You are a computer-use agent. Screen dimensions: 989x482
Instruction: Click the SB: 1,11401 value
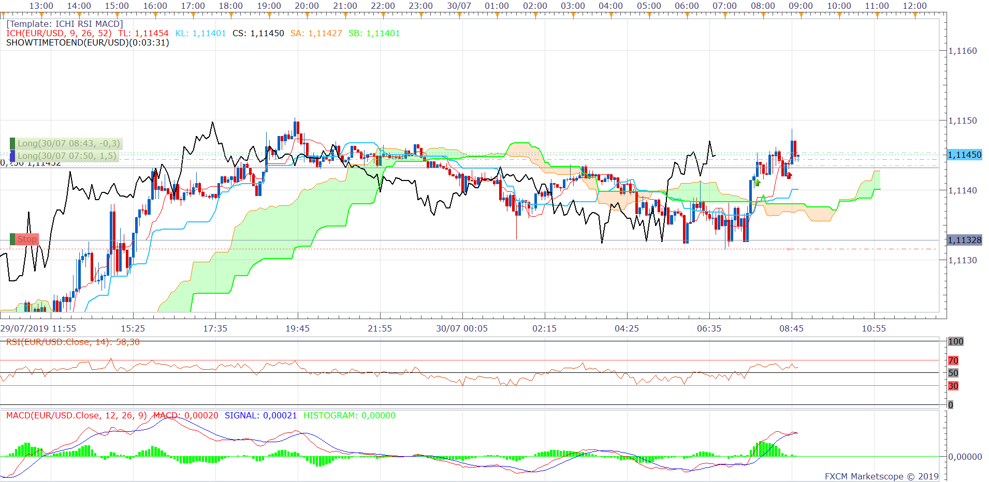[374, 33]
